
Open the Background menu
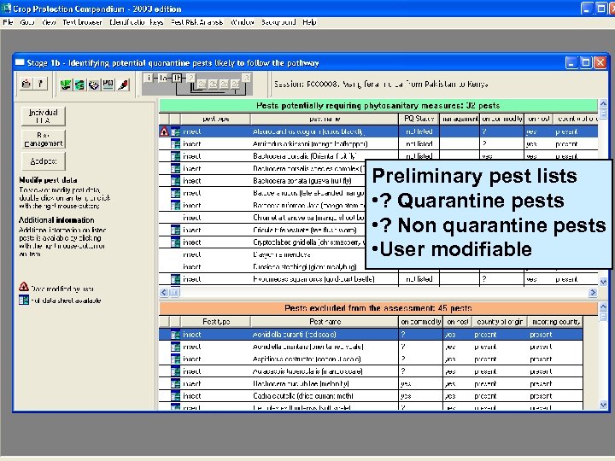coord(278,22)
